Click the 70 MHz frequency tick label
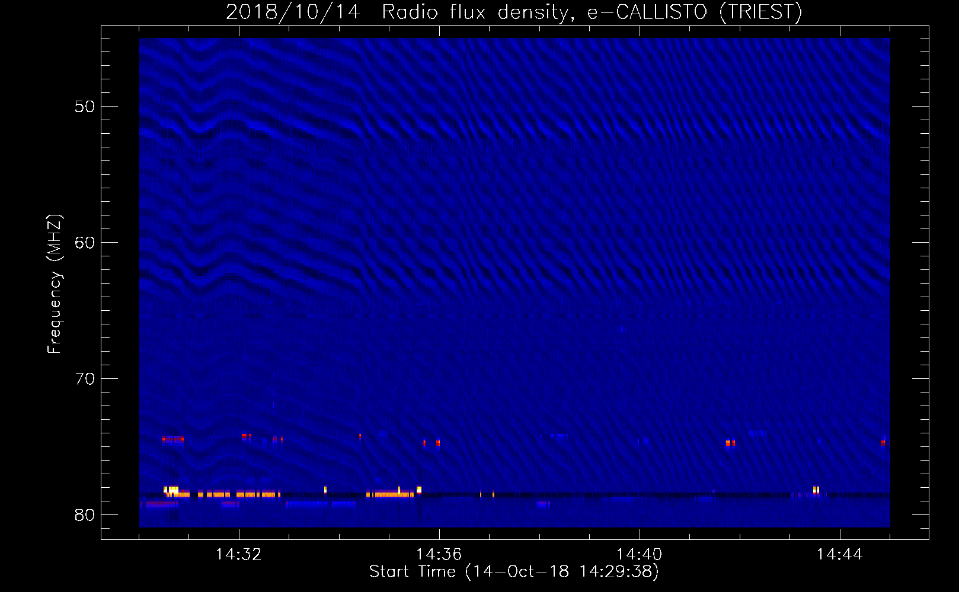Image resolution: width=959 pixels, height=592 pixels. pyautogui.click(x=85, y=379)
